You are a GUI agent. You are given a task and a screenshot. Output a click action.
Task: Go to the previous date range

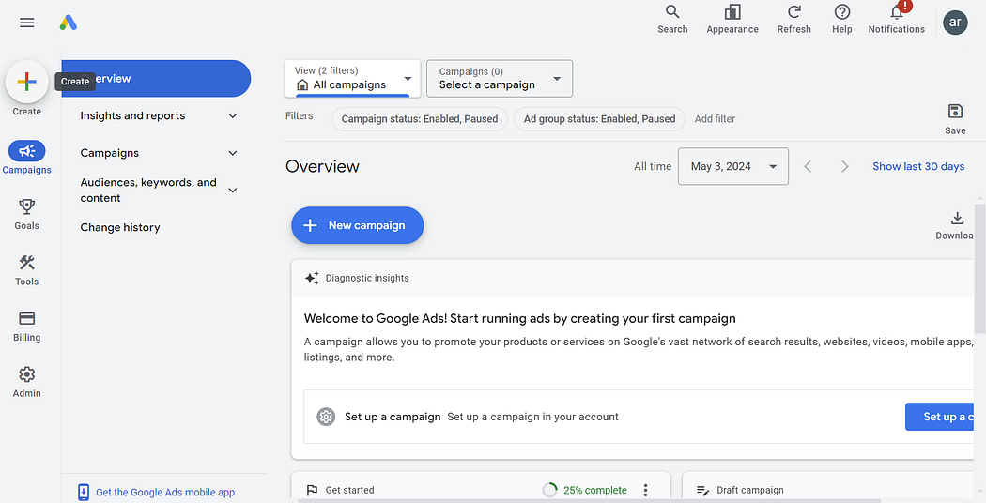[808, 167]
